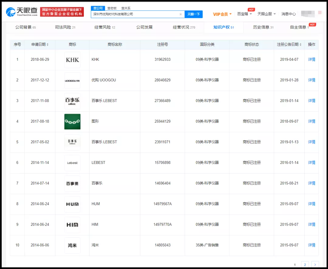Screen dimensions: 328x269
Task: Click the company name search input field
Action: (x=135, y=14)
